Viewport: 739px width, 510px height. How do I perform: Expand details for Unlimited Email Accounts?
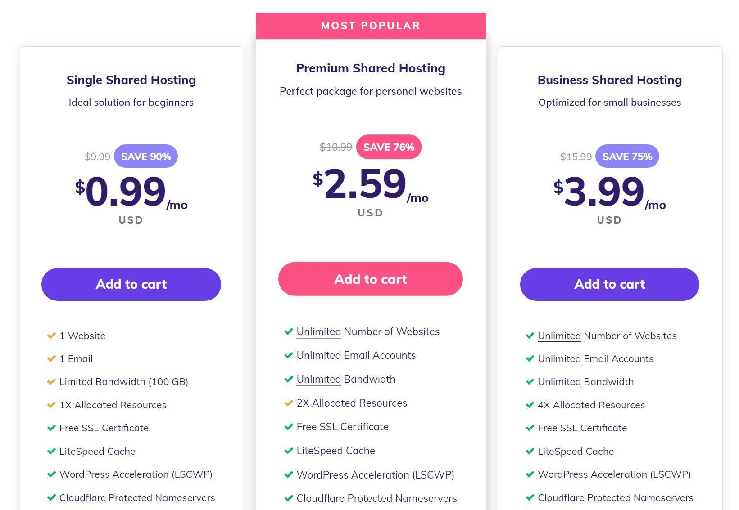tap(318, 355)
